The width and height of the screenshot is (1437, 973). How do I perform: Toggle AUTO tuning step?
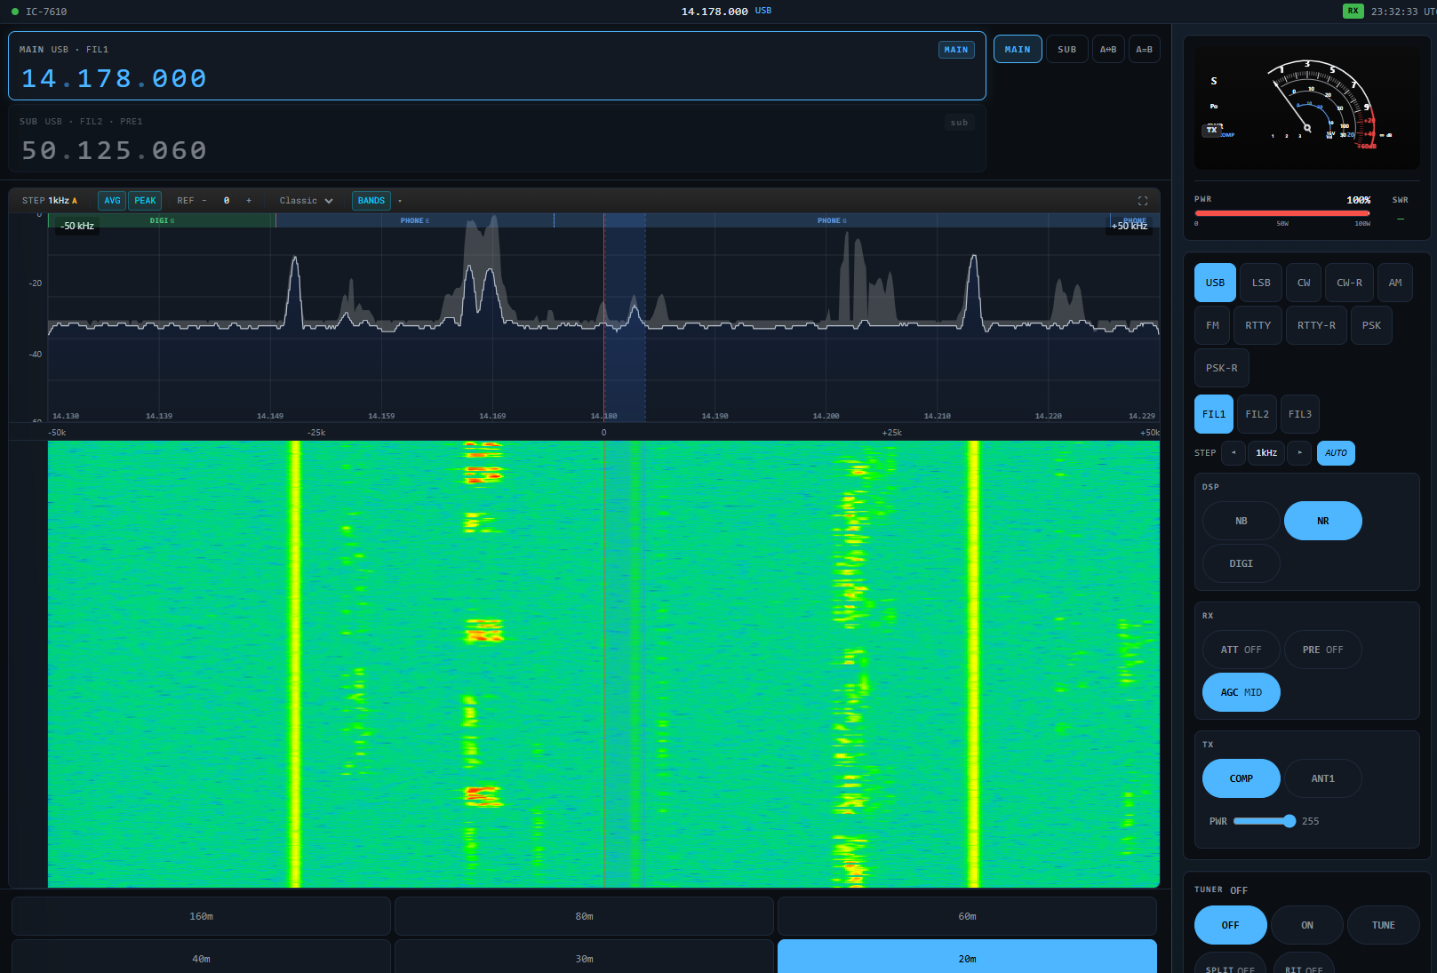tap(1336, 453)
